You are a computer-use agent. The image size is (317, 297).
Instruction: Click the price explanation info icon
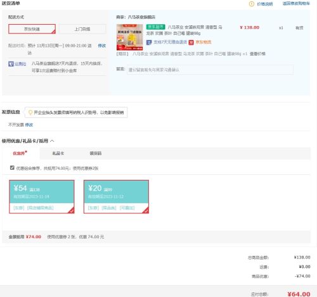[251, 4]
